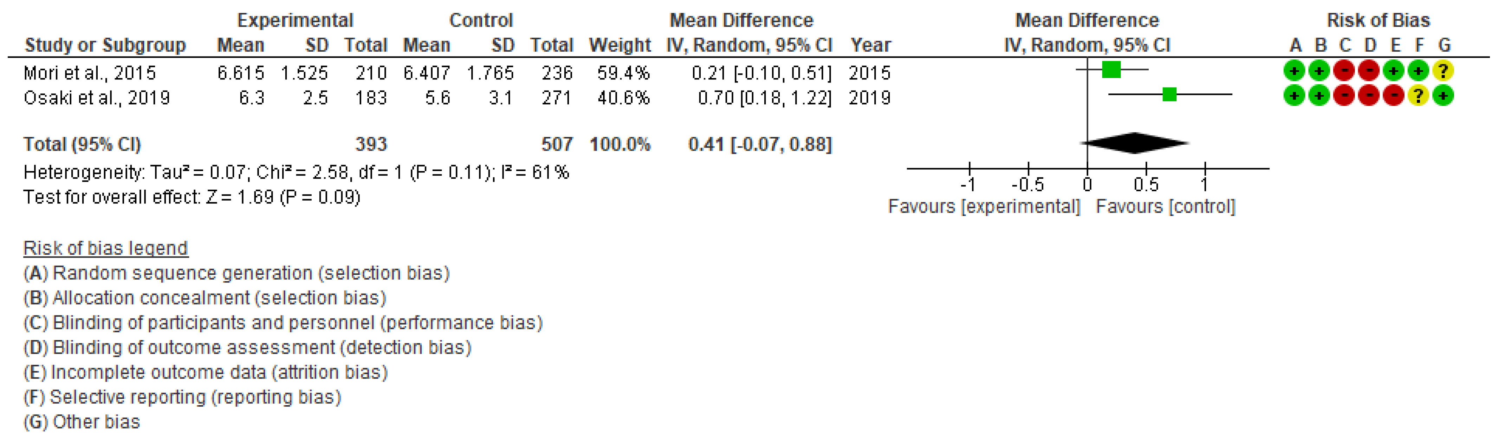The image size is (1498, 438).
Task: Click the 'Osaki et al., 2019' study label
Action: [x=97, y=98]
